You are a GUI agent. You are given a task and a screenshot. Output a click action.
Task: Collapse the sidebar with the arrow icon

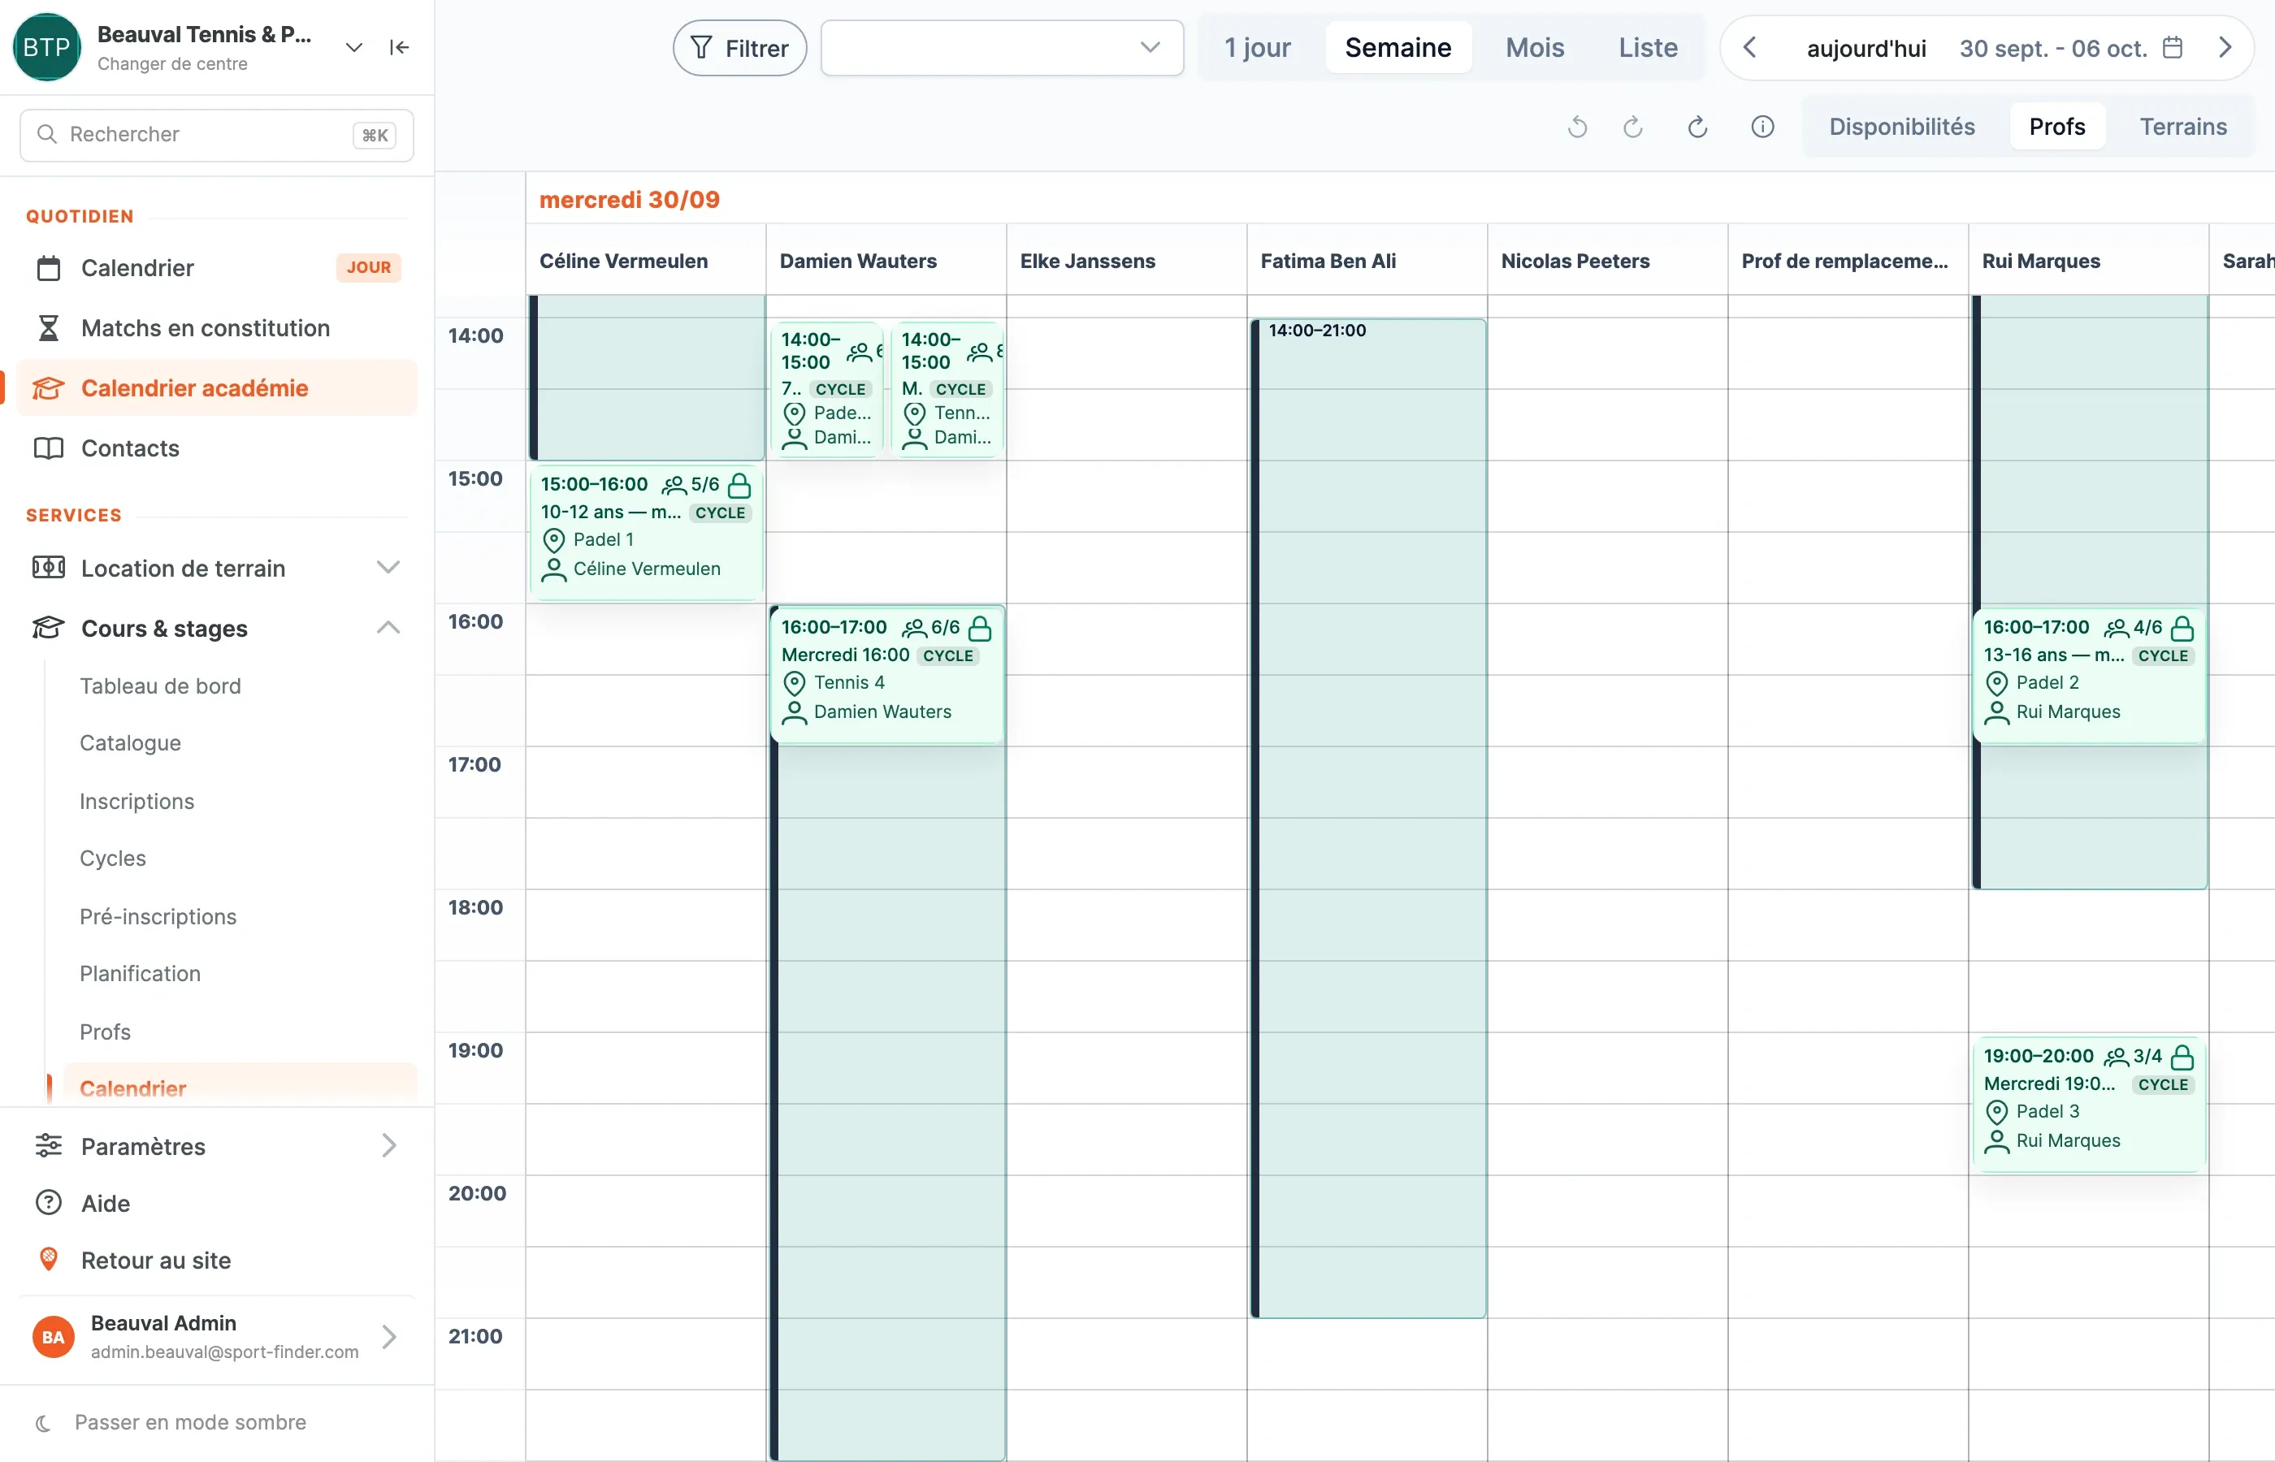(399, 47)
